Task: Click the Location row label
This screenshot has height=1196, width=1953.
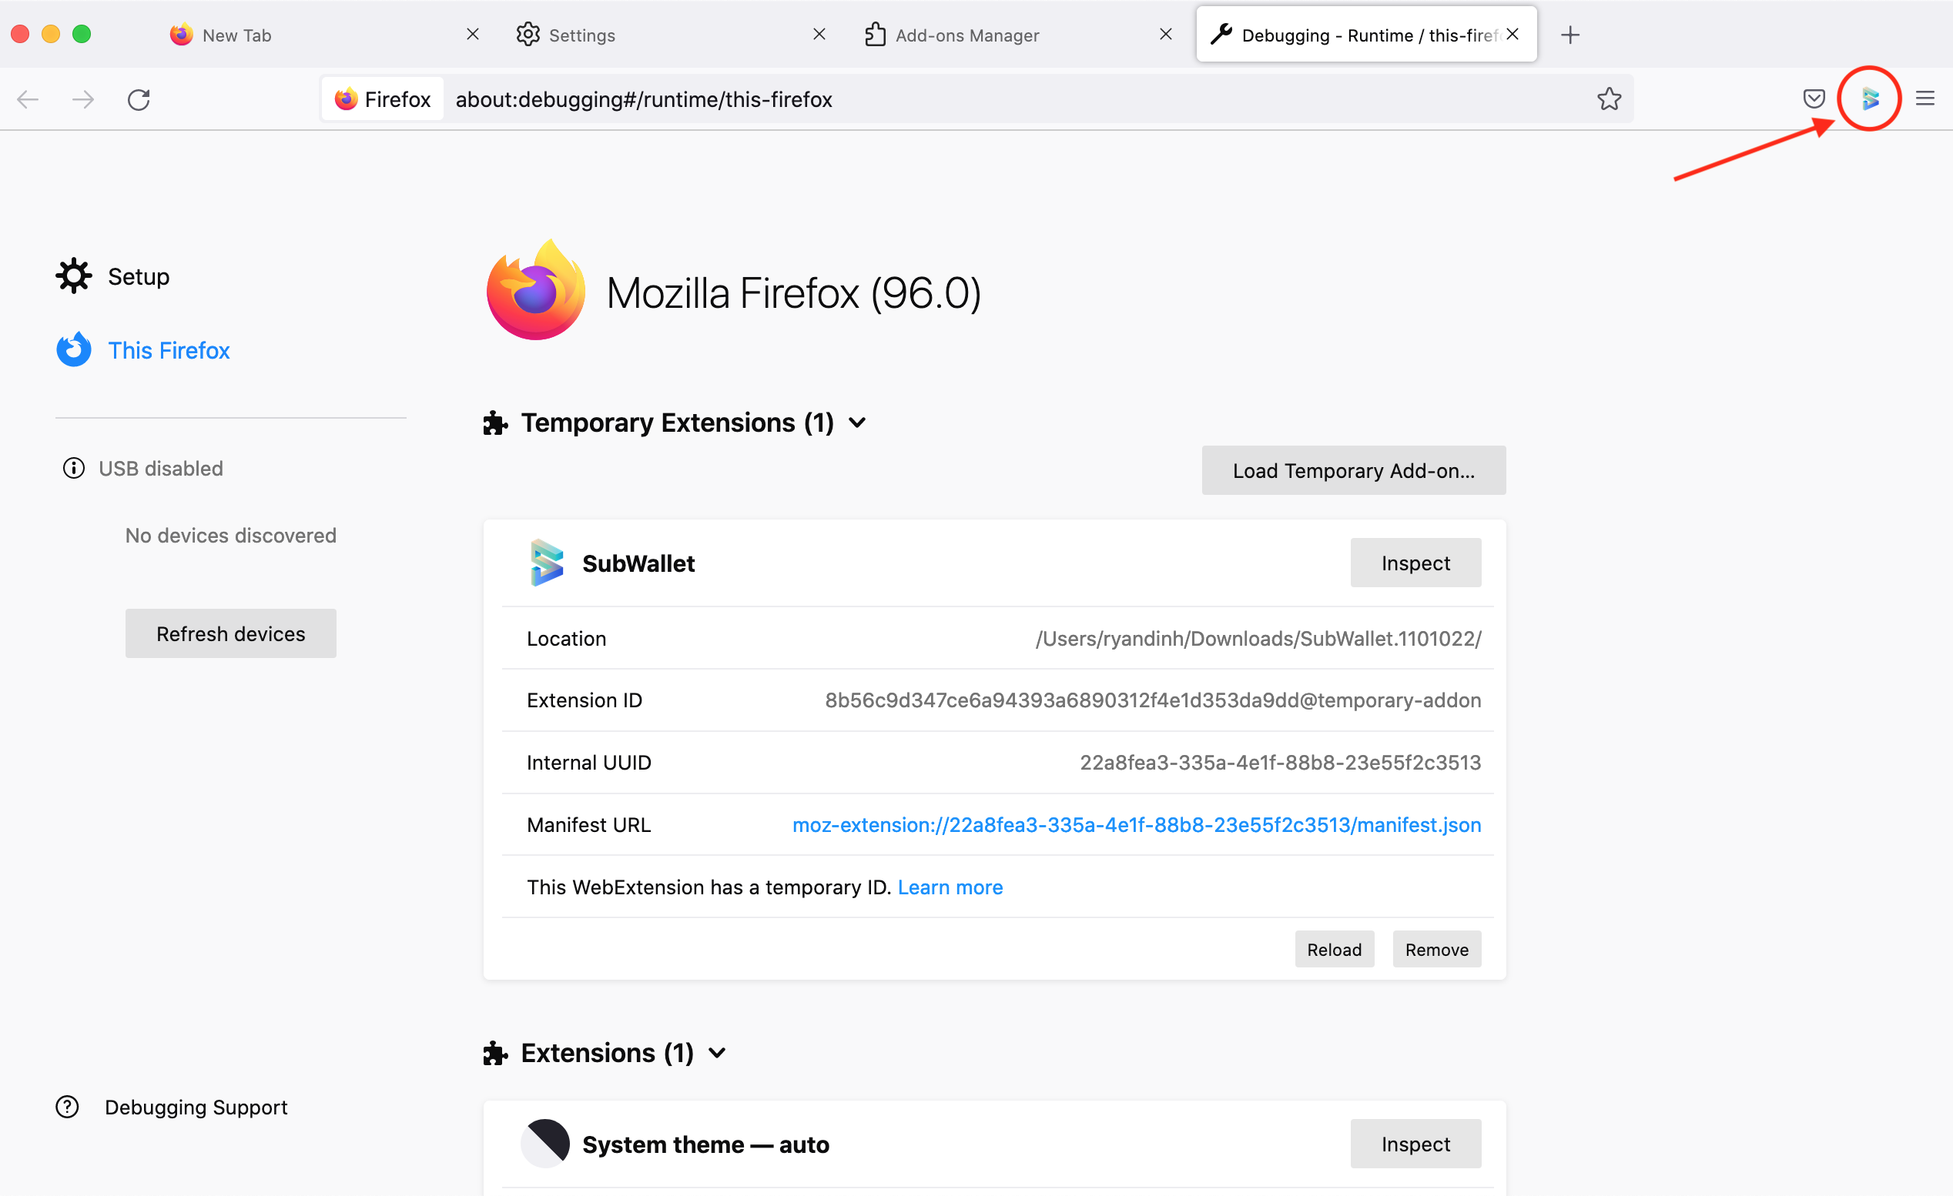Action: [x=566, y=638]
